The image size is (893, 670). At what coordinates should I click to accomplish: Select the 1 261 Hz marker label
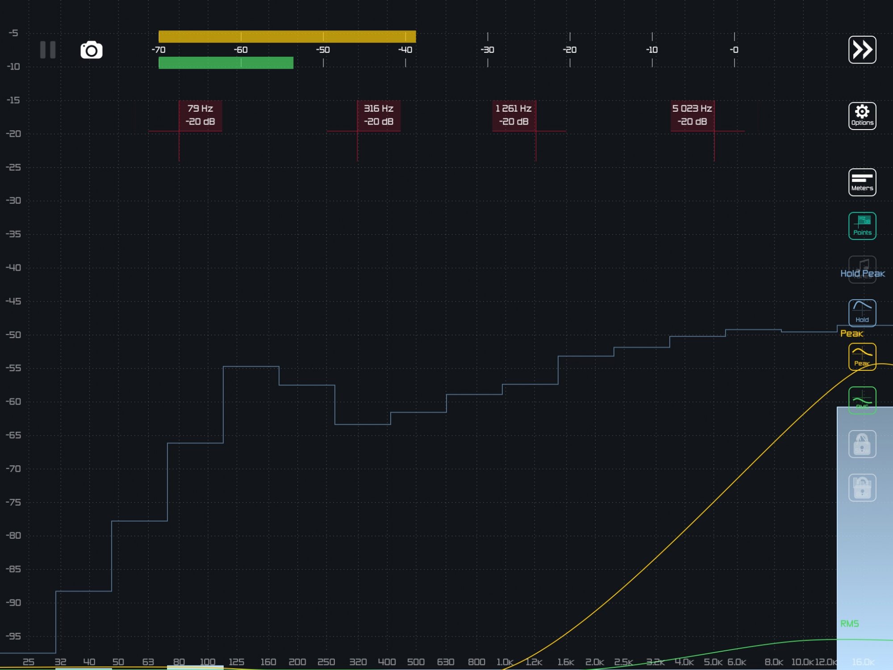[513, 115]
